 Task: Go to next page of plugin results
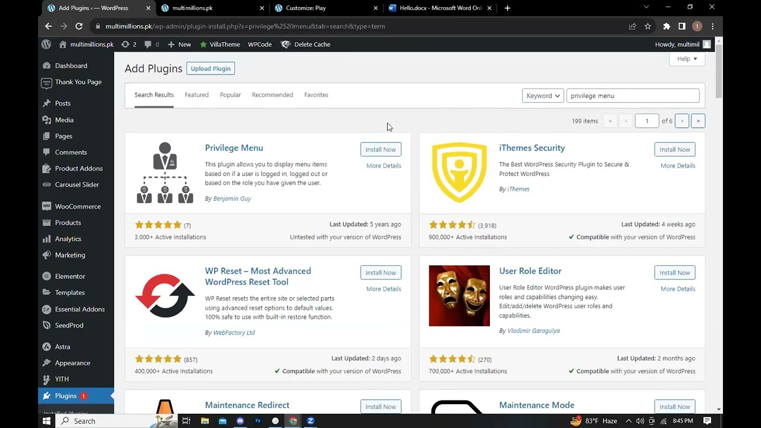point(682,121)
